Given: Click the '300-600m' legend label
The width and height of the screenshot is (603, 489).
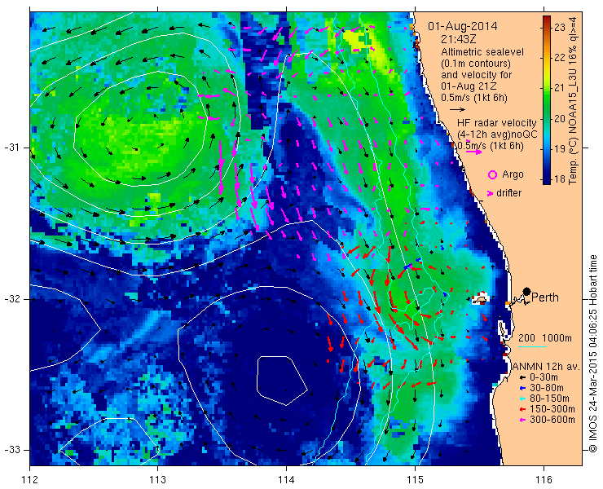Looking at the screenshot, I should coord(552,420).
